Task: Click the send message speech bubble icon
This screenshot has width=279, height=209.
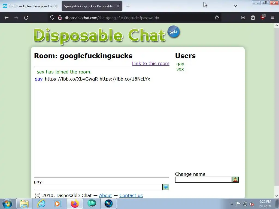Action: 166,187
